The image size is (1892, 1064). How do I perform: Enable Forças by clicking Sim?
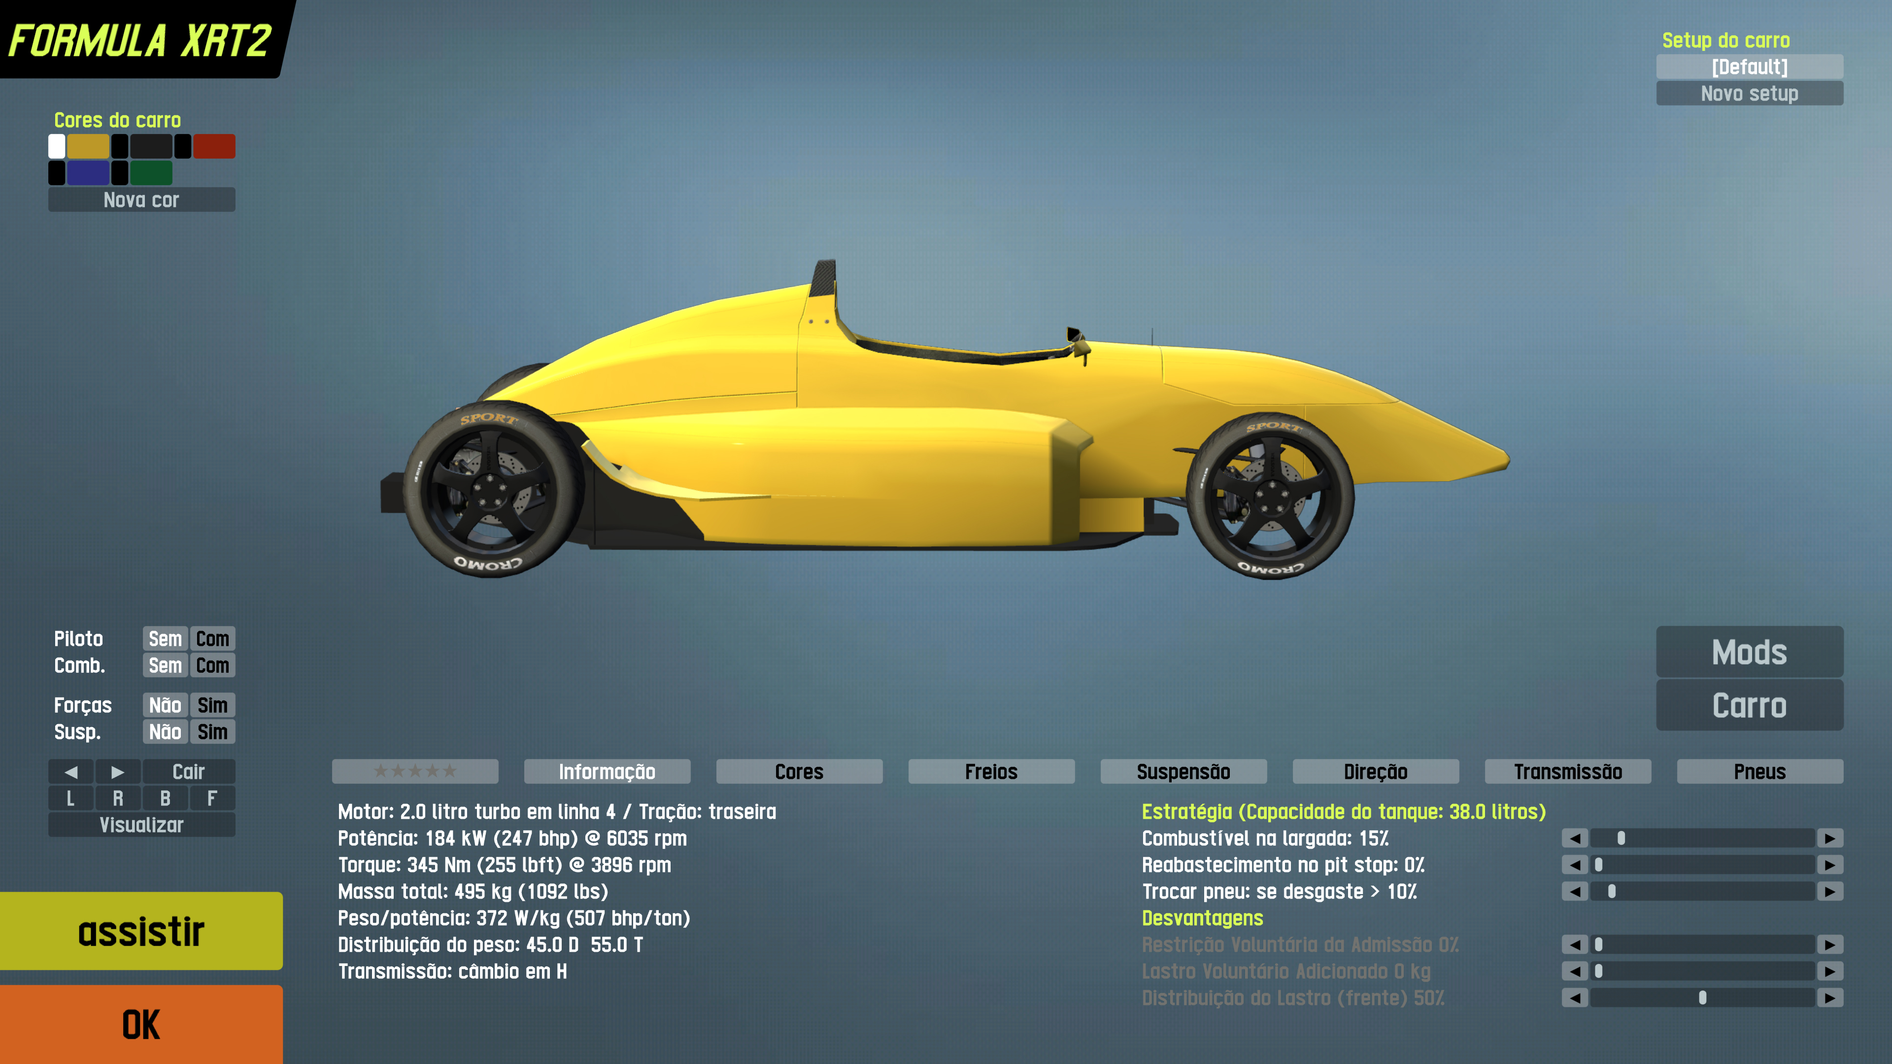pyautogui.click(x=212, y=705)
